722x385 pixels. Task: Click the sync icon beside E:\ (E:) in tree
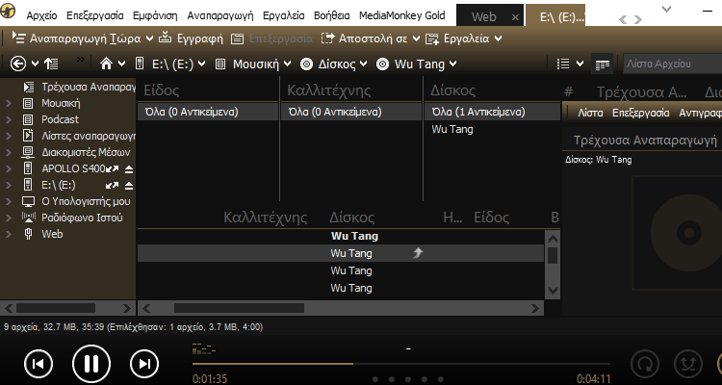pyautogui.click(x=112, y=186)
